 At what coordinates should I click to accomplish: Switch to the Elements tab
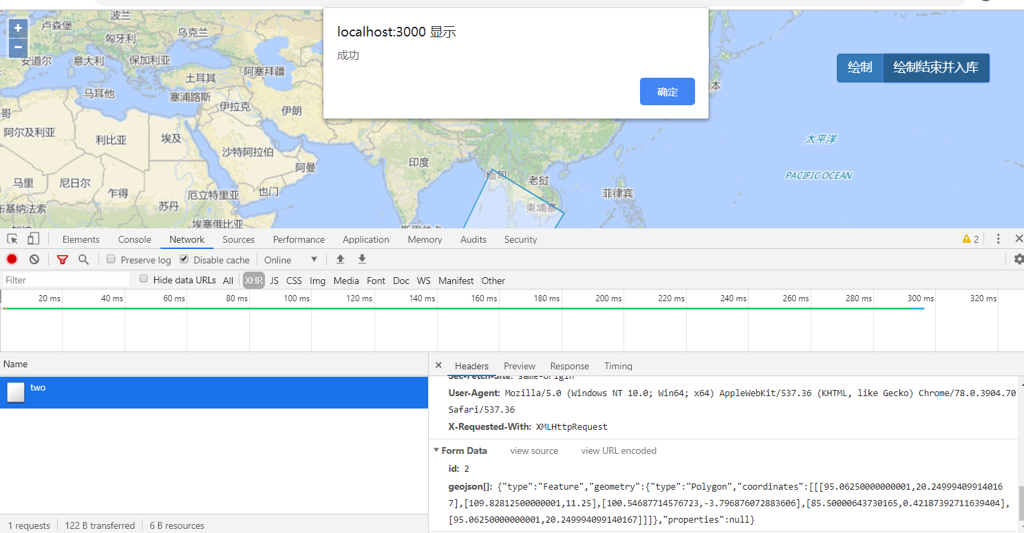[x=81, y=239]
